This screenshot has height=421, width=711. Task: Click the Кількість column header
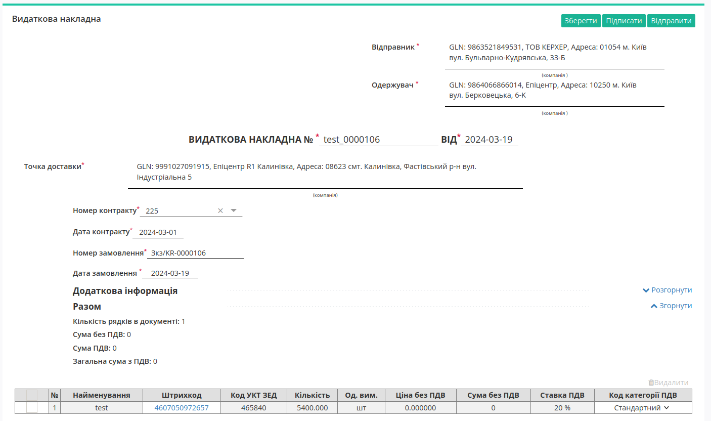313,395
